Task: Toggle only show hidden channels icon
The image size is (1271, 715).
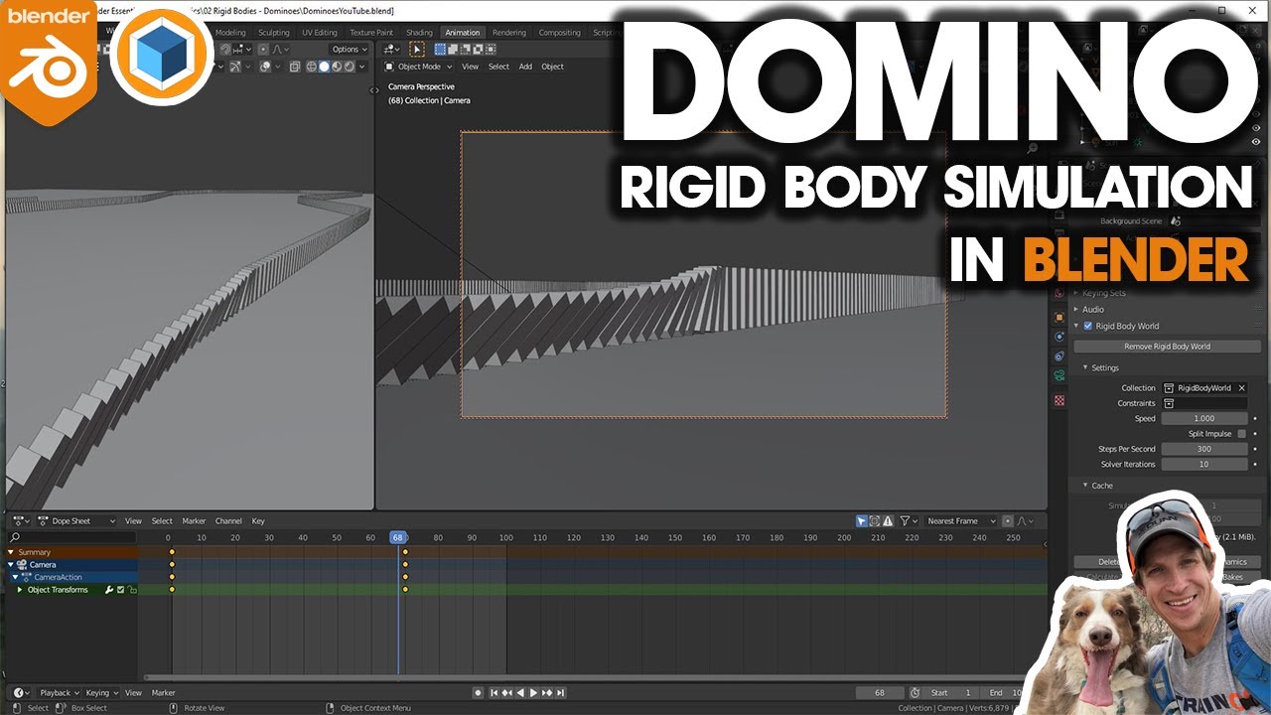Action: coord(874,520)
